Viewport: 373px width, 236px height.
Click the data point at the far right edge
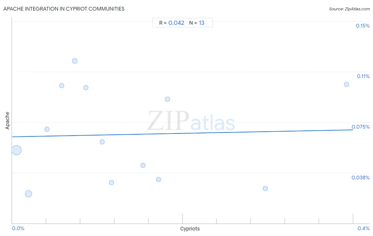coord(346,84)
